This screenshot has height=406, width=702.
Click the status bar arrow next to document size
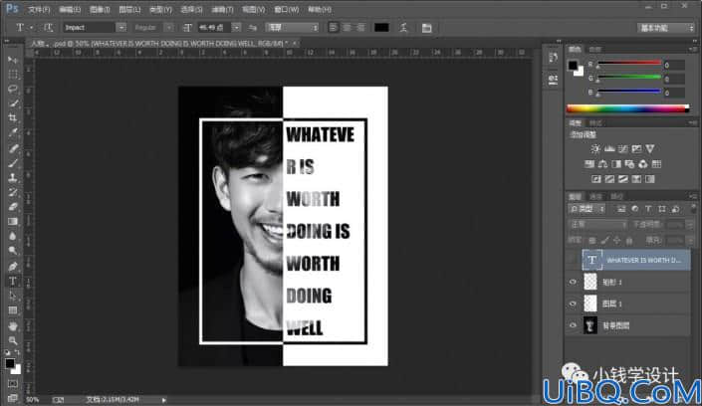point(164,399)
